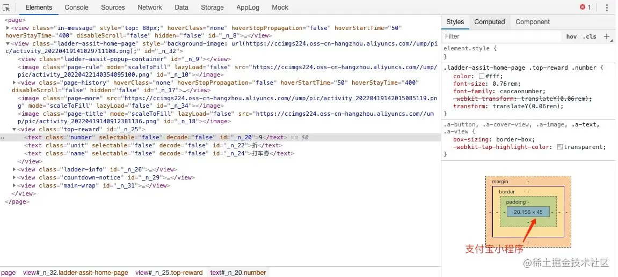The height and width of the screenshot is (277, 618).
Task: Click the styles Filter input field
Action: (502, 36)
